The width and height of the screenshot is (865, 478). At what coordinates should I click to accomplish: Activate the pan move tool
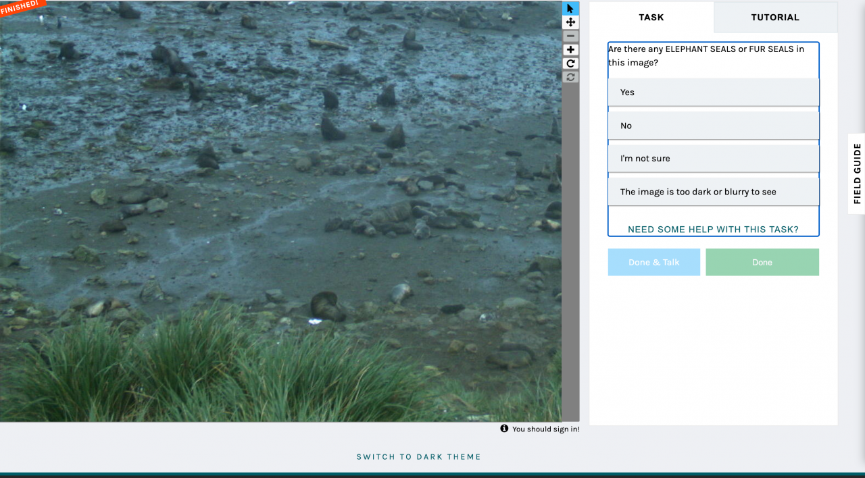point(570,22)
